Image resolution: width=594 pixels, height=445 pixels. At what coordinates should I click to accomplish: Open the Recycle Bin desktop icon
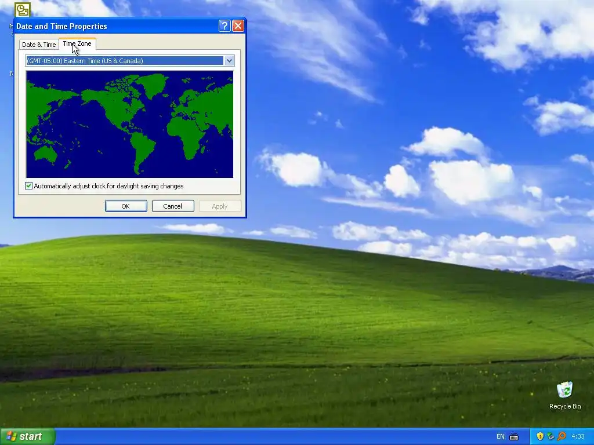point(565,396)
